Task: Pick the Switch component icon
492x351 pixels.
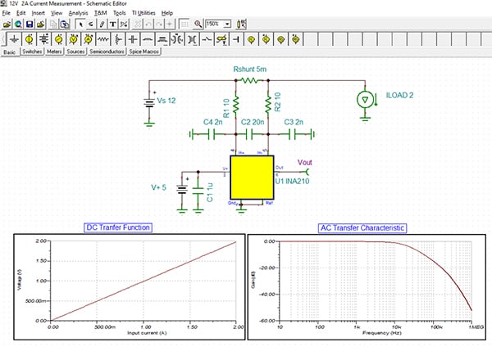Action: click(207, 39)
